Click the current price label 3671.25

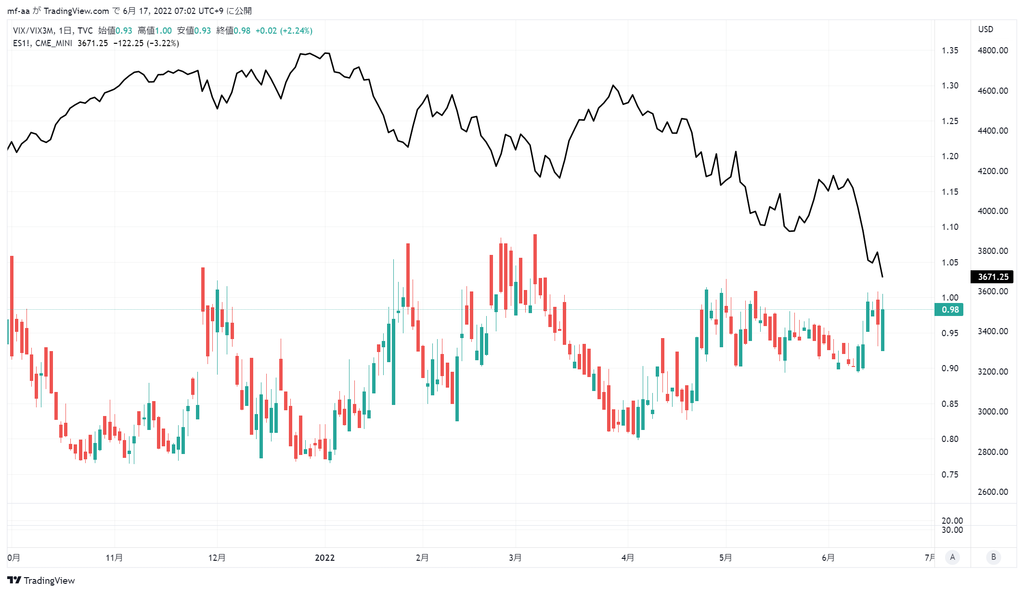point(993,277)
